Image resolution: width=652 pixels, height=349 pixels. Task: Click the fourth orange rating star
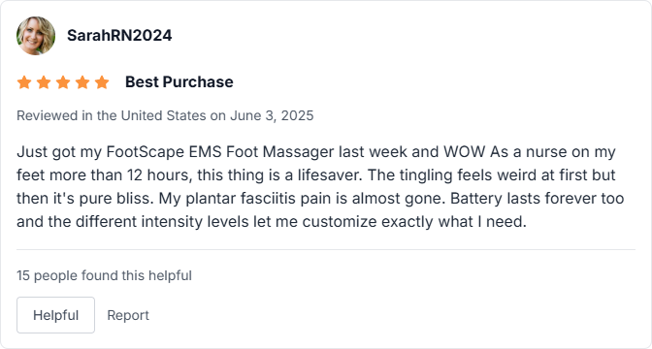pyautogui.click(x=82, y=82)
